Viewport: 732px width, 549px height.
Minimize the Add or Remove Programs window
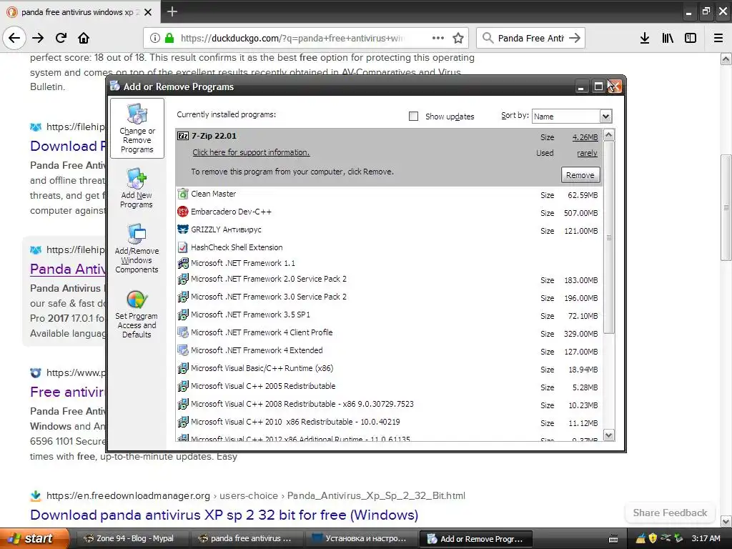click(581, 86)
